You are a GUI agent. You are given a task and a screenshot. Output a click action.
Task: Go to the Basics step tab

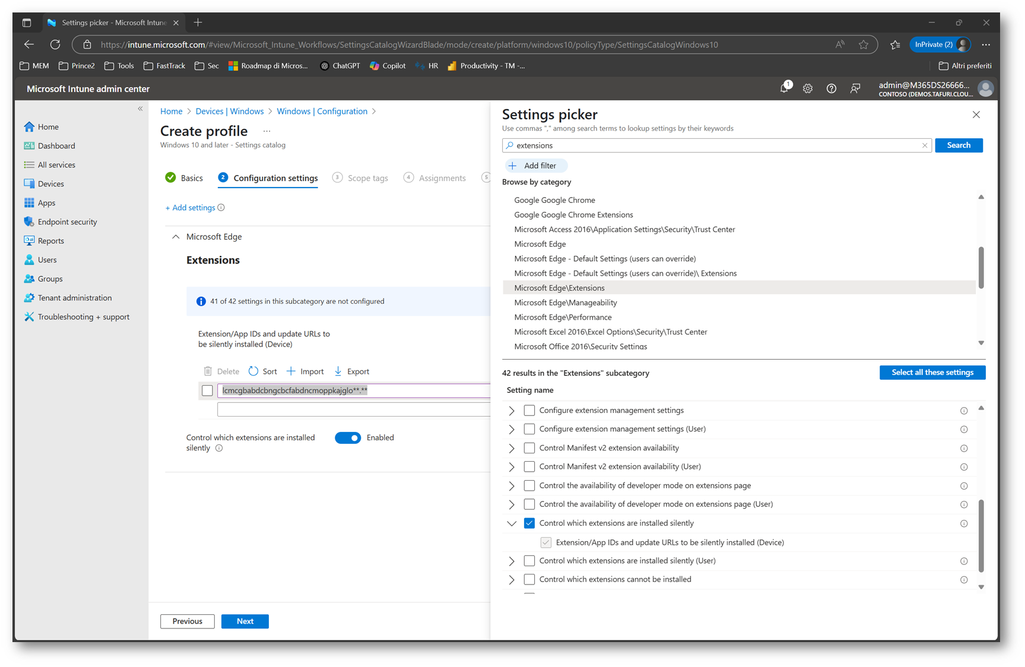[184, 178]
